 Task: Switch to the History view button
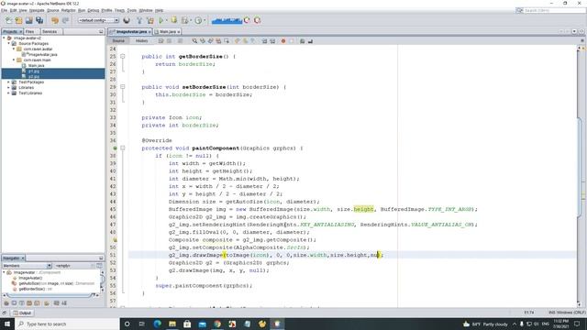(x=141, y=41)
